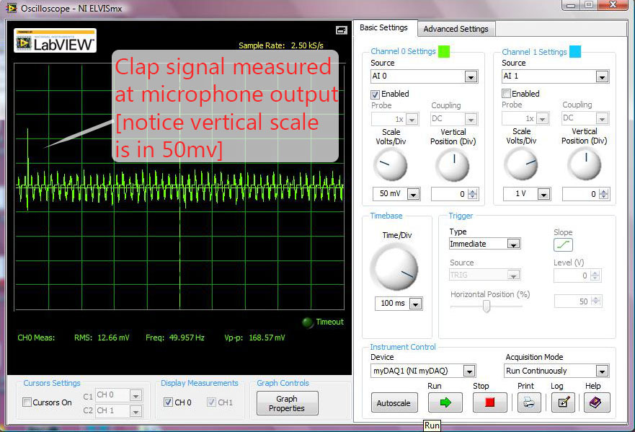Click the Freq: 49.957 Hz measurement
This screenshot has height=432, width=635.
pos(175,338)
